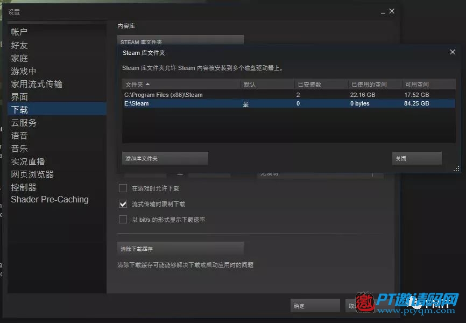Viewport: 466px width, 323px height.
Task: Click the 22.16 GB used space cell
Action: click(363, 95)
